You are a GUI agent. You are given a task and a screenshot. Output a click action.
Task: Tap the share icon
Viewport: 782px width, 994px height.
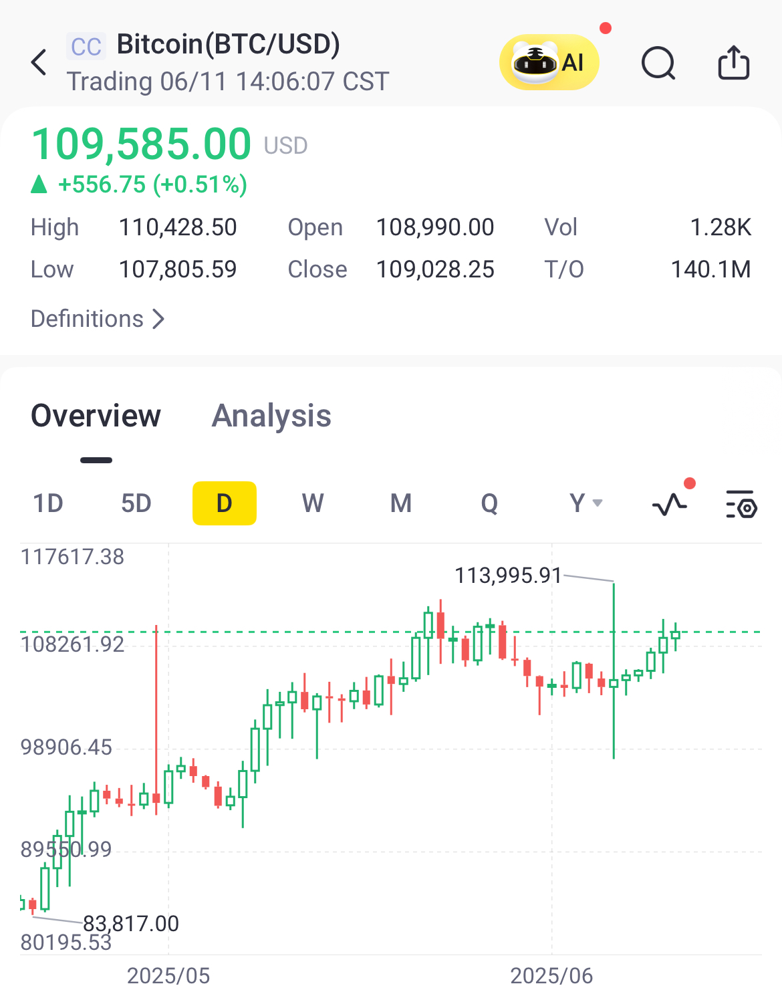733,62
